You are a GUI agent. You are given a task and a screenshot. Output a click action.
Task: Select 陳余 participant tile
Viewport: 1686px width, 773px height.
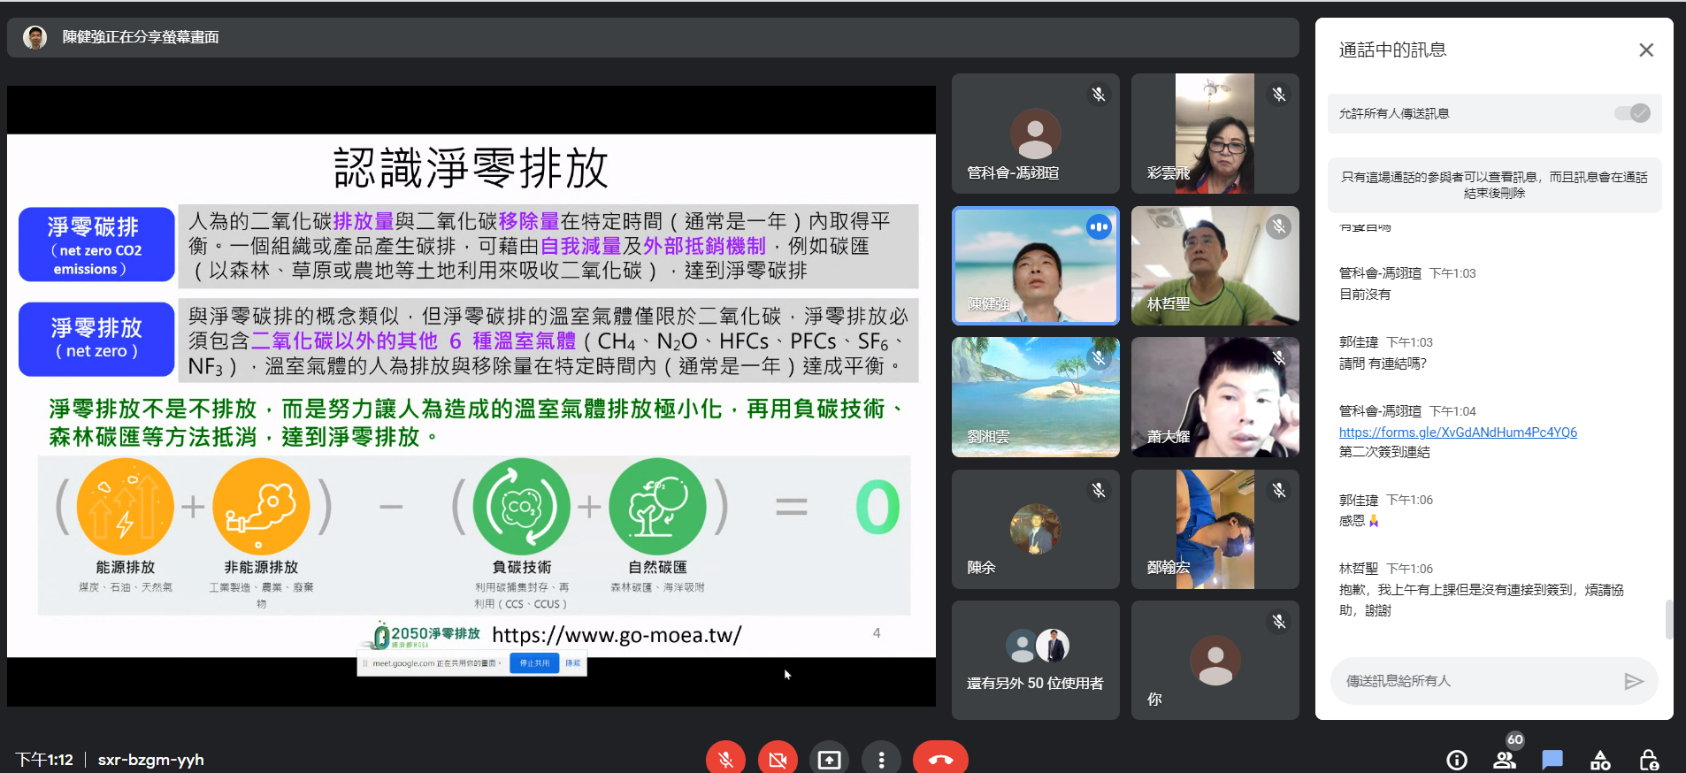[x=1035, y=529]
